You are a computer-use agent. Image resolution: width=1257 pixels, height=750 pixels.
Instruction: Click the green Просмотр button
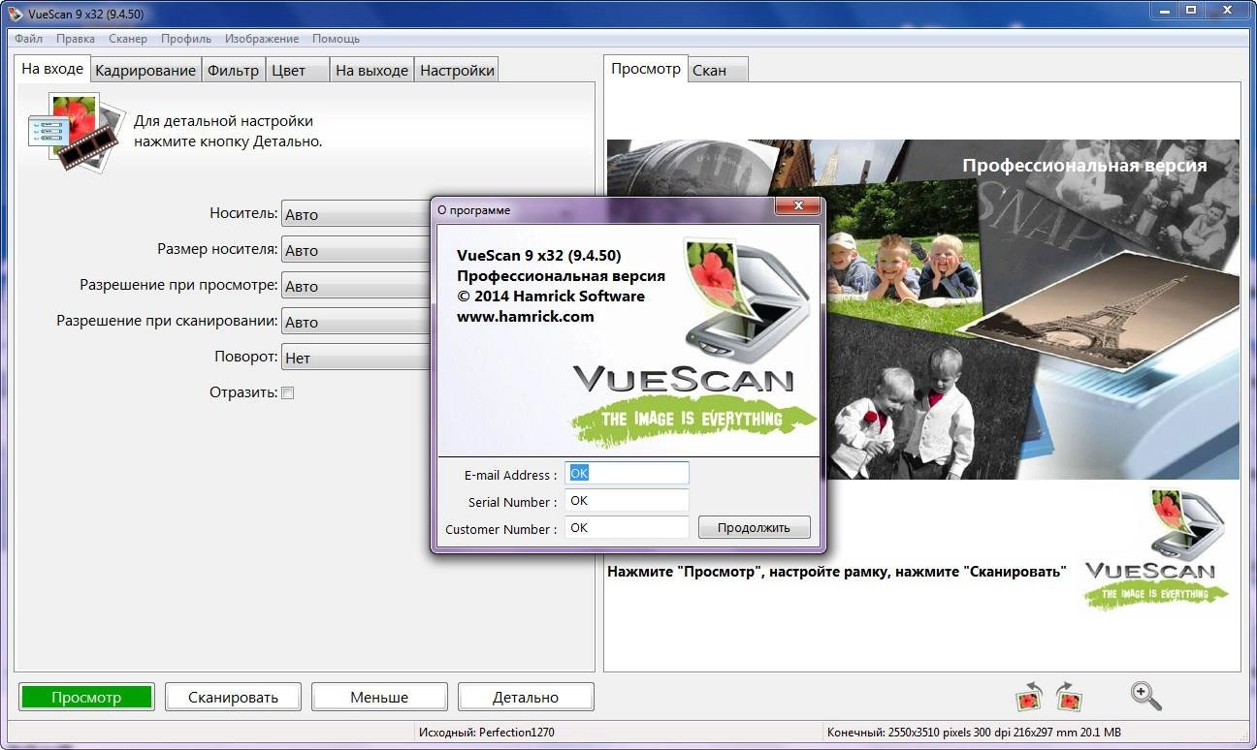(x=86, y=697)
